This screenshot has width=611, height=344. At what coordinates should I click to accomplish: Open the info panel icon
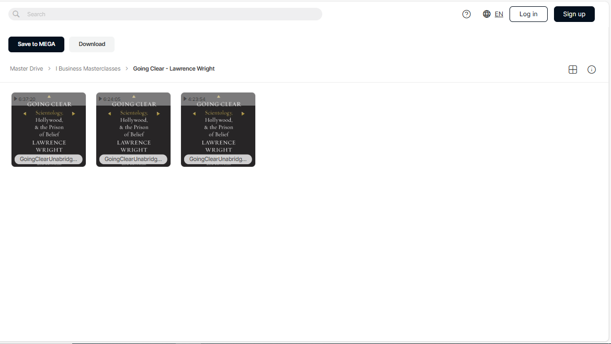592,70
